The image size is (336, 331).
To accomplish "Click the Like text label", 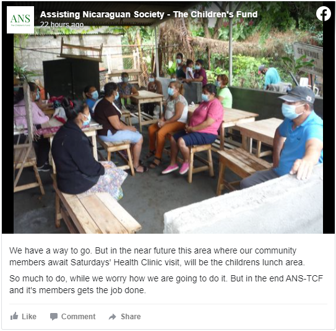I will point(29,316).
